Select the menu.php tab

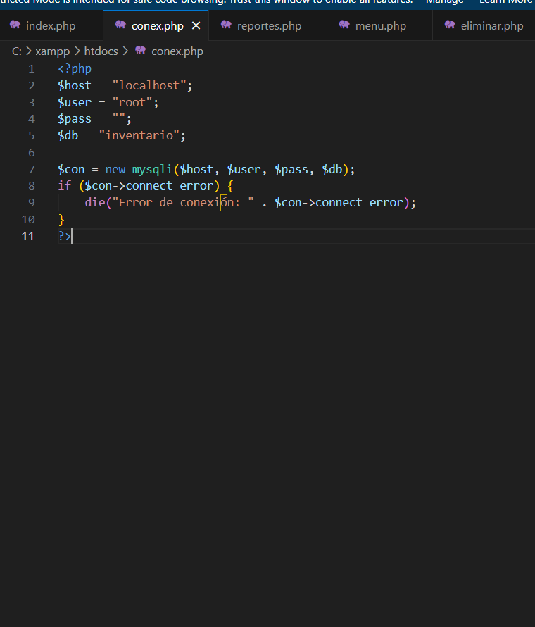(380, 26)
